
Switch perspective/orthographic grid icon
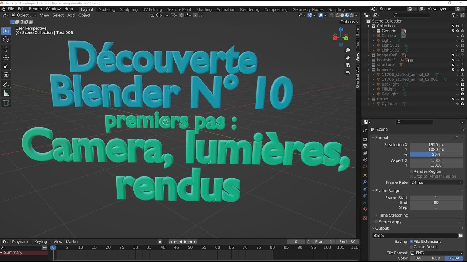348,72
